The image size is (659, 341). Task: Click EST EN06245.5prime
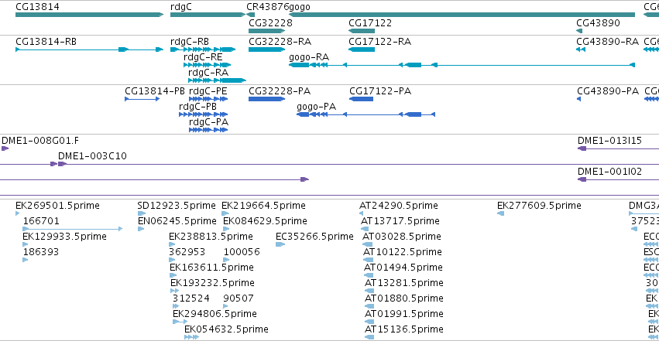click(x=141, y=229)
